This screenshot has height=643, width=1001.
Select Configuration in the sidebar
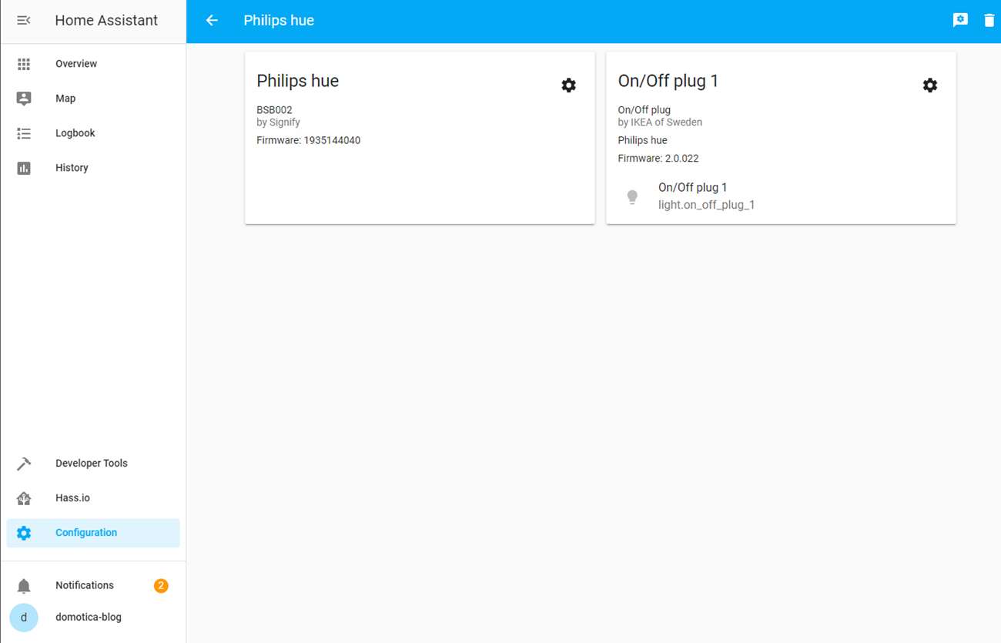pos(86,533)
